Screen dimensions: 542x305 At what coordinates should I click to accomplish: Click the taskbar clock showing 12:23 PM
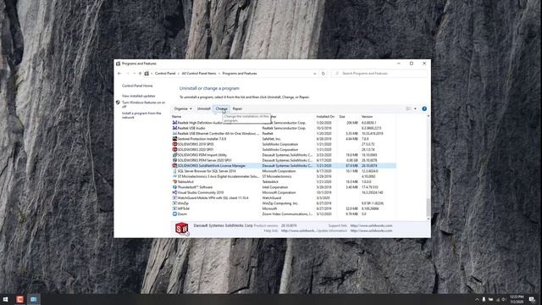(517, 299)
